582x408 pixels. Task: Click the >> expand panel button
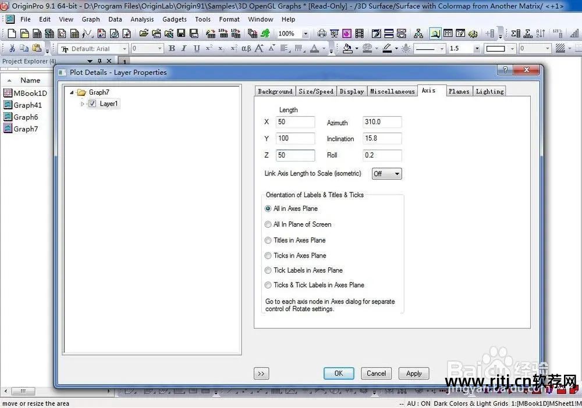(261, 374)
